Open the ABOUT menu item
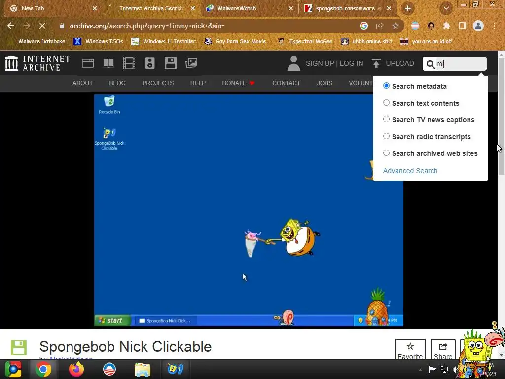Image resolution: width=505 pixels, height=379 pixels. [x=82, y=83]
